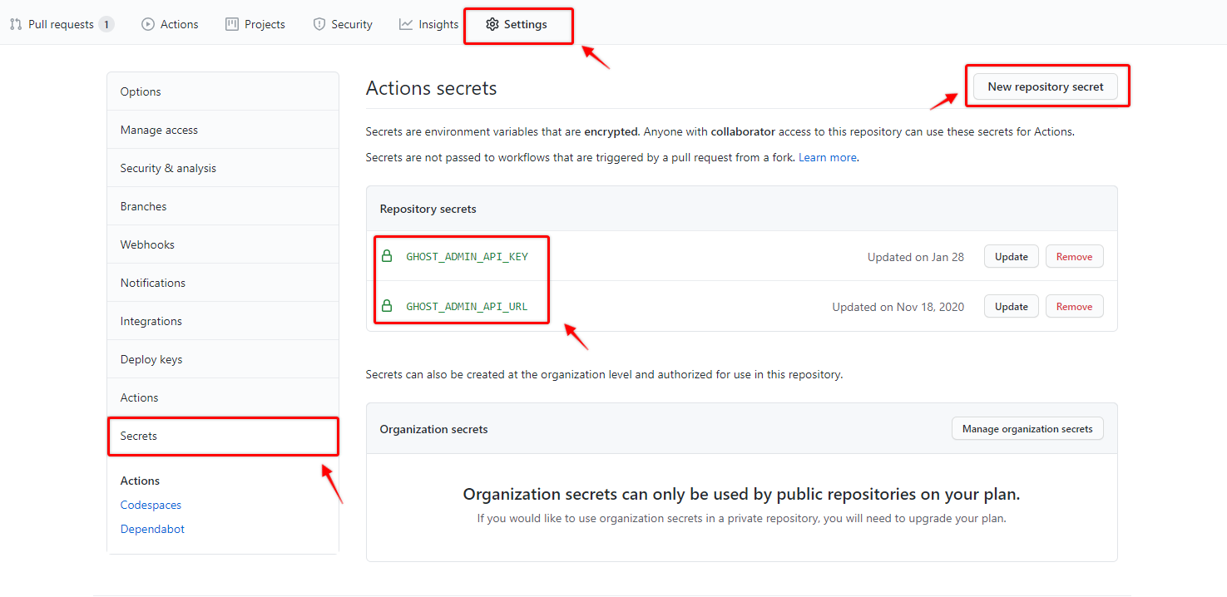Click the Repository secrets section header
The width and height of the screenshot is (1227, 597).
[x=428, y=209]
